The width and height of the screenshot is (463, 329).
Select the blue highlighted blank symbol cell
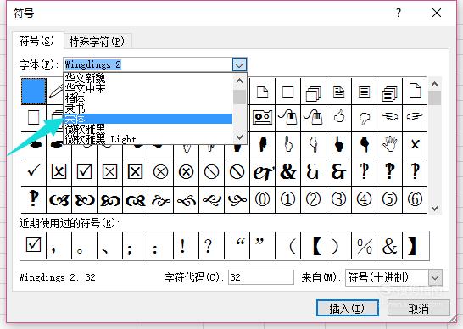[x=34, y=92]
